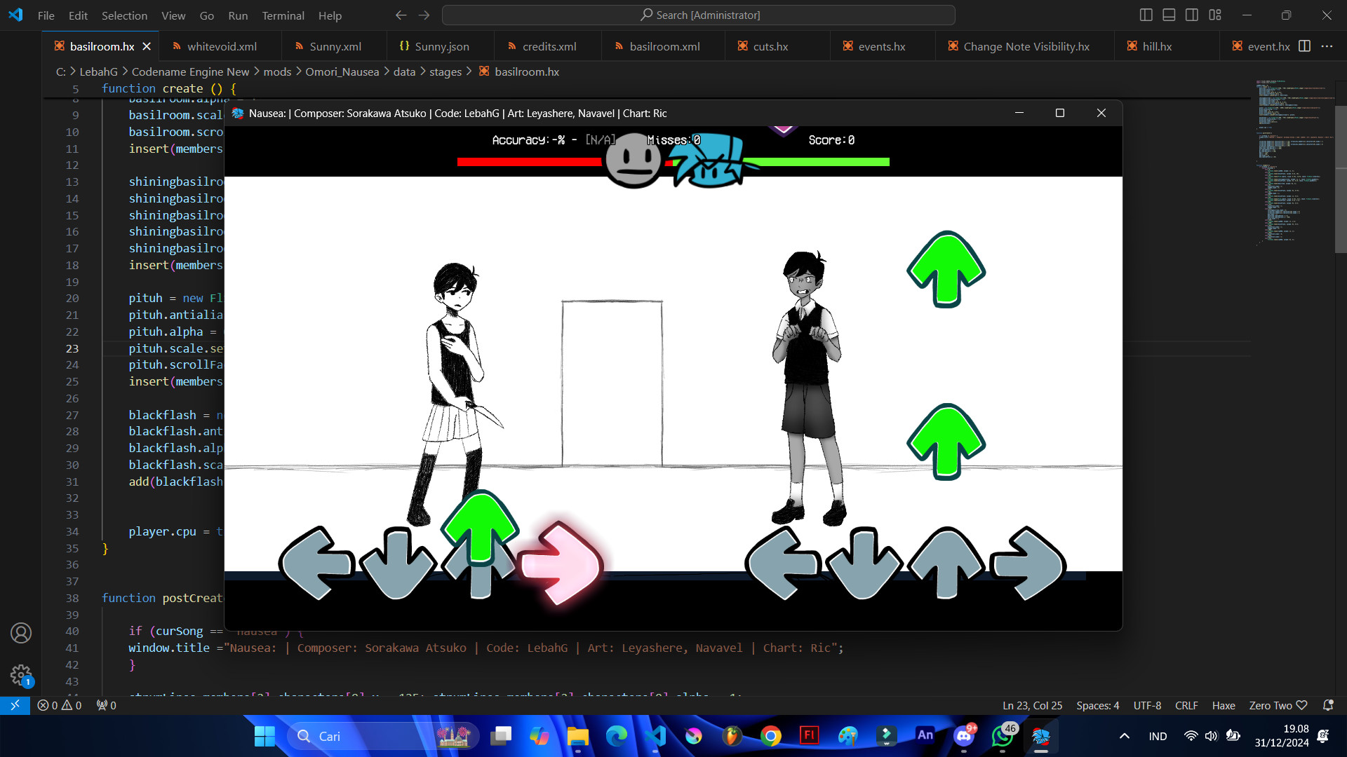Open the Run menu
The width and height of the screenshot is (1347, 757).
[x=238, y=15]
